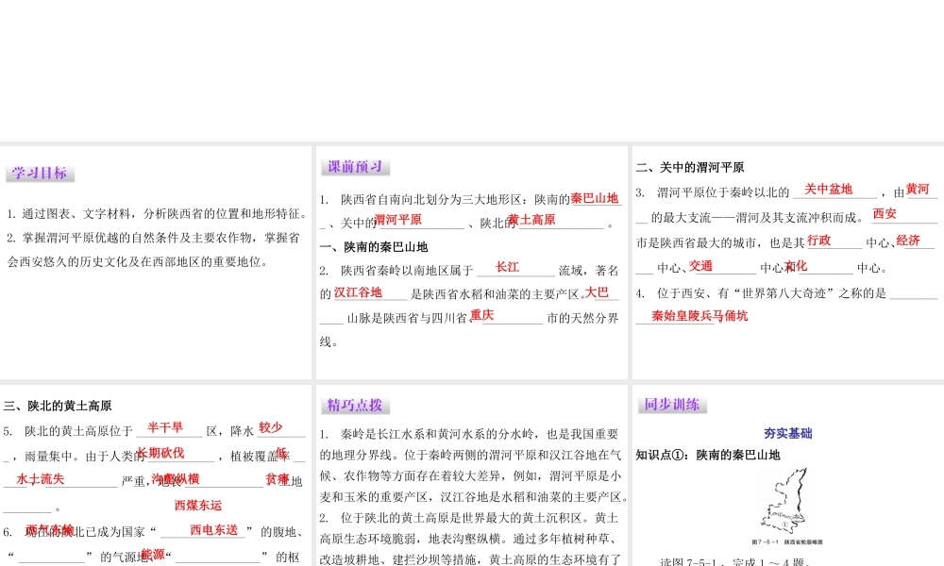
Task: Click the red answer 长江
Action: pos(507,267)
